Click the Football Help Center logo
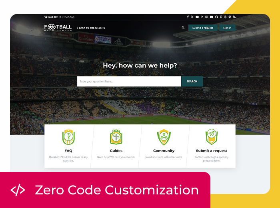The image size is (280, 208). pyautogui.click(x=58, y=28)
